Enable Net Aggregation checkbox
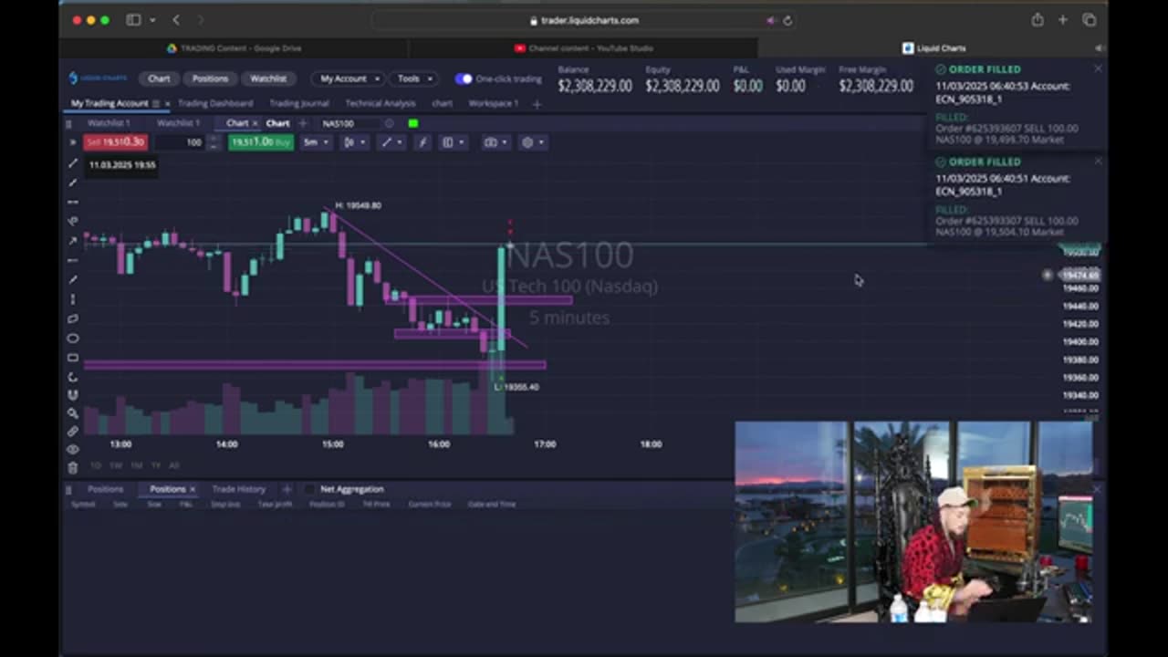Screen dimensions: 1168x657 309,489
